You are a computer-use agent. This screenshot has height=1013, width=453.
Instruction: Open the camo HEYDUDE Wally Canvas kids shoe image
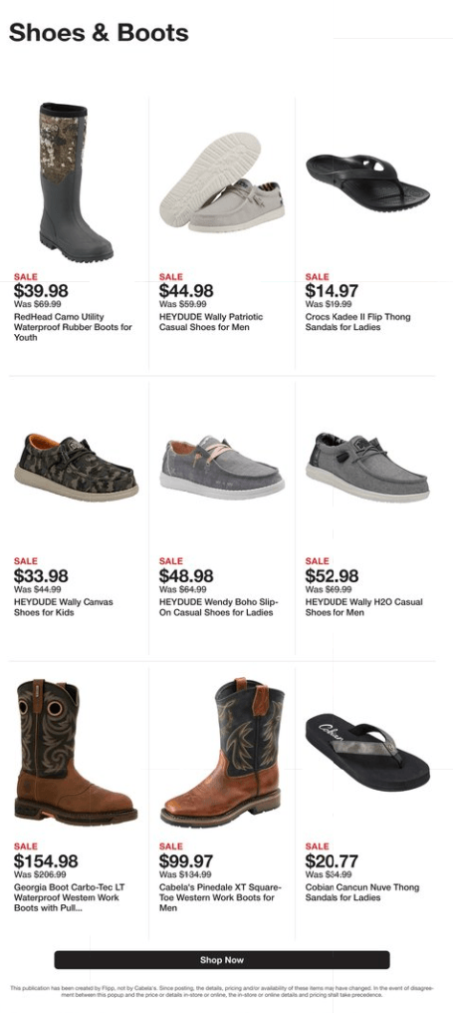click(x=76, y=467)
